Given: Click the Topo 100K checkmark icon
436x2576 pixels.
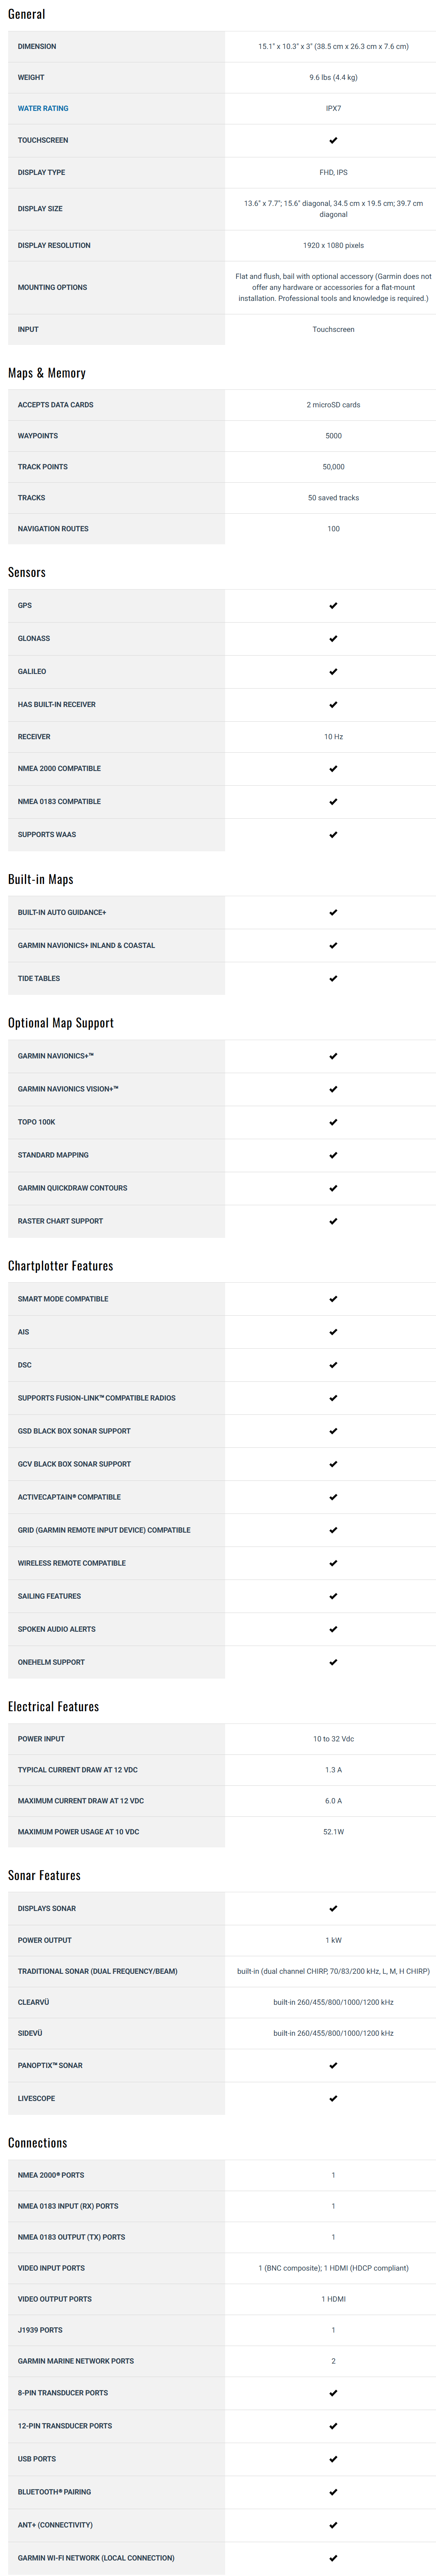Looking at the screenshot, I should (x=333, y=1122).
